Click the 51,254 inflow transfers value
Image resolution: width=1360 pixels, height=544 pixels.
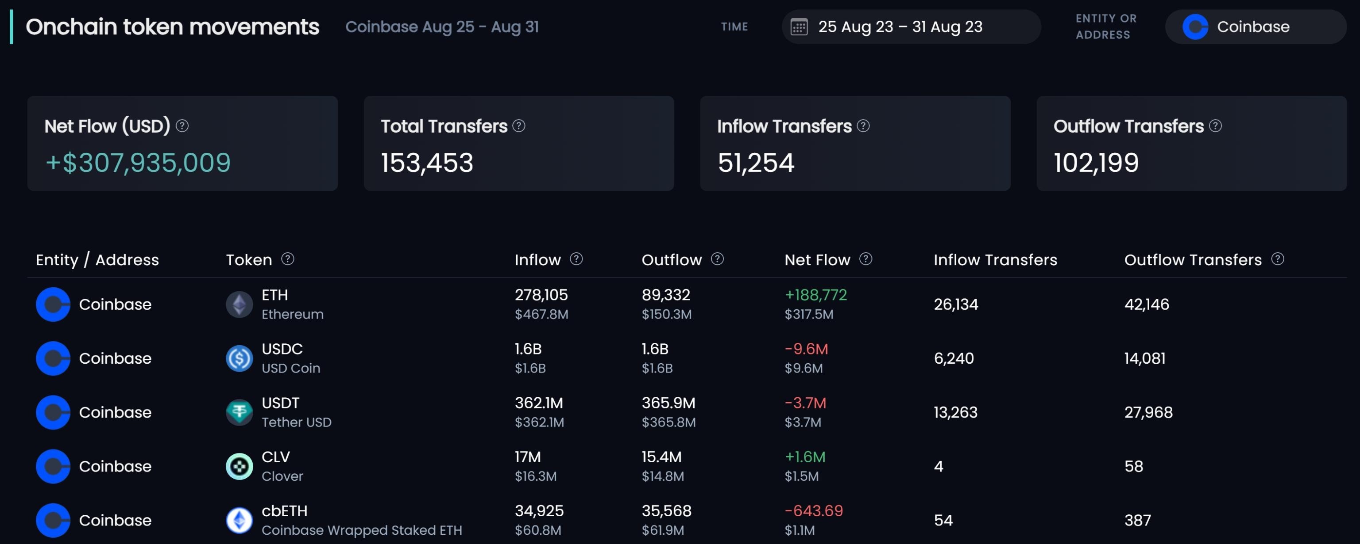click(x=756, y=162)
